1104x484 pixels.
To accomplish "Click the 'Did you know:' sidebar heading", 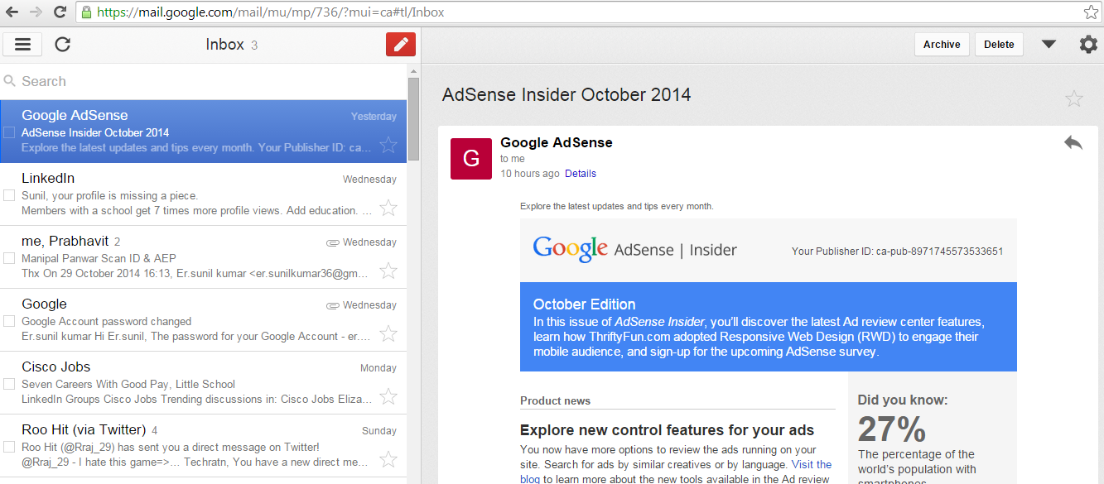I will [903, 400].
